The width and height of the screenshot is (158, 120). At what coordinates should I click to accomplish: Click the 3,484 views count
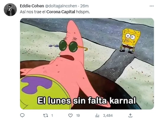click(x=108, y=116)
